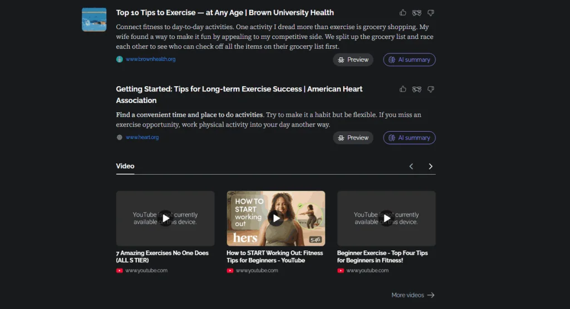Open Beginner Exercise - Top Four Tips title

[x=382, y=256]
